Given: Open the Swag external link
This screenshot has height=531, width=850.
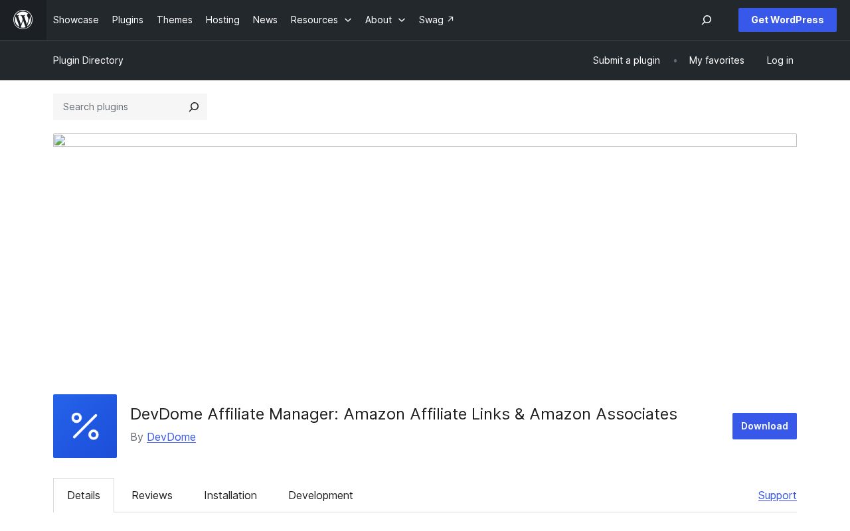Looking at the screenshot, I should coord(436,20).
